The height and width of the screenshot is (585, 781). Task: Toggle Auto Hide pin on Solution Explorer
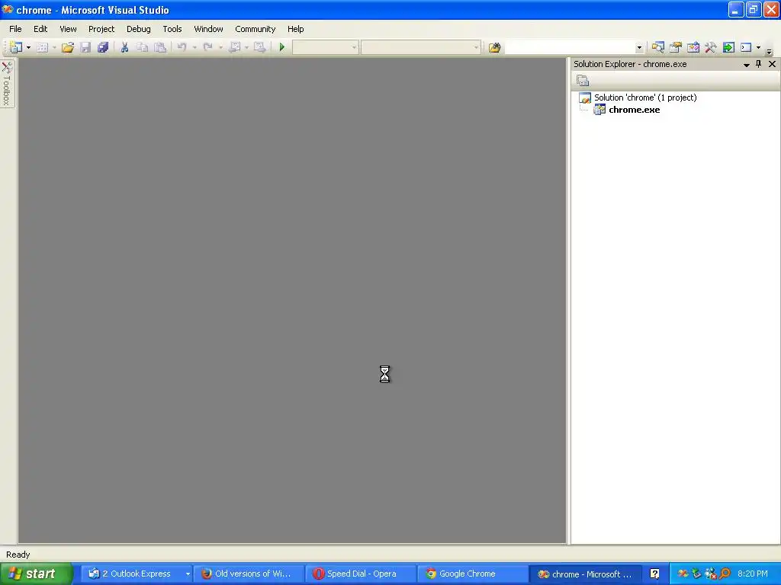[759, 64]
